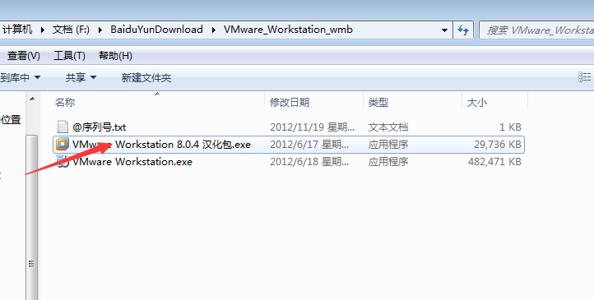Open the 帮助(H) menu
Screen dimensions: 594x300
click(115, 56)
